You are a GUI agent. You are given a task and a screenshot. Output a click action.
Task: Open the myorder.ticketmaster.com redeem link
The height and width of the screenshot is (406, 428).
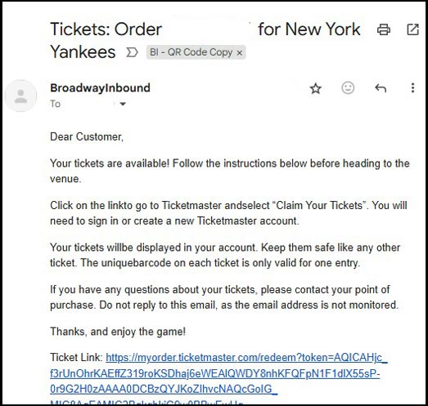pyautogui.click(x=246, y=358)
